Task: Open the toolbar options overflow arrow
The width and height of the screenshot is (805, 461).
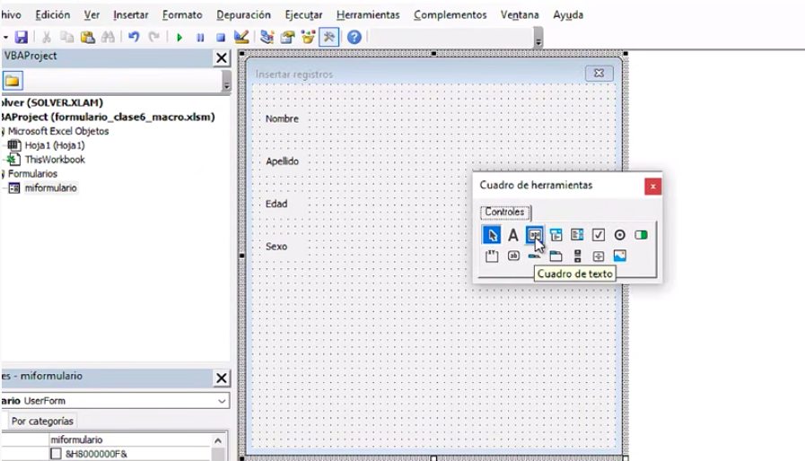Action: [538, 38]
